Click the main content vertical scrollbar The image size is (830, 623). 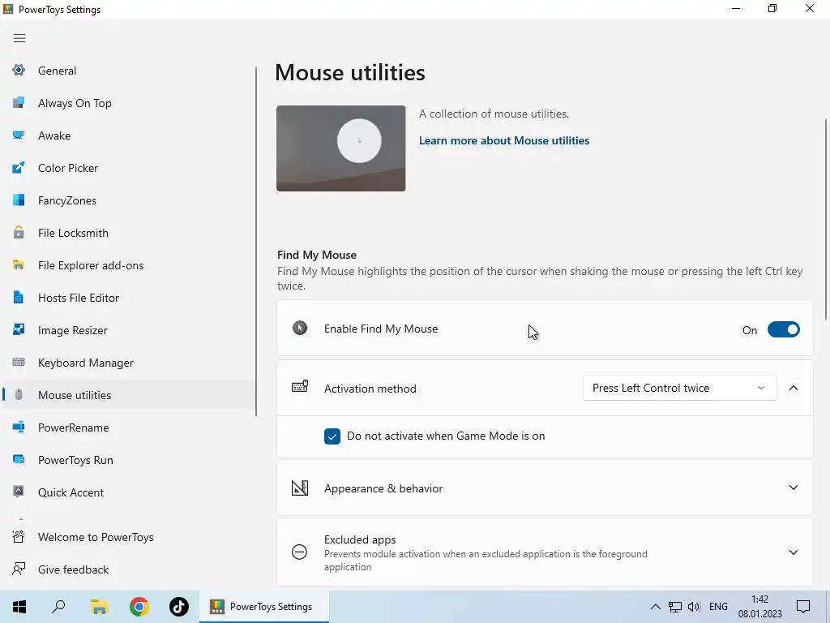click(x=826, y=219)
